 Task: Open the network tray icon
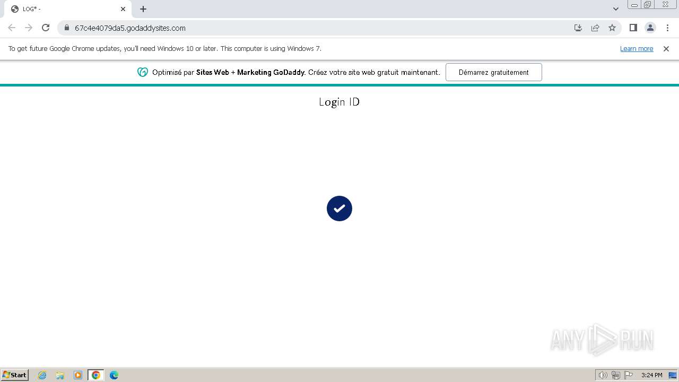(x=616, y=375)
